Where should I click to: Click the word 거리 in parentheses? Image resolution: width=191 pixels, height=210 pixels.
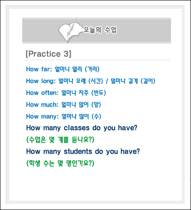(92, 69)
